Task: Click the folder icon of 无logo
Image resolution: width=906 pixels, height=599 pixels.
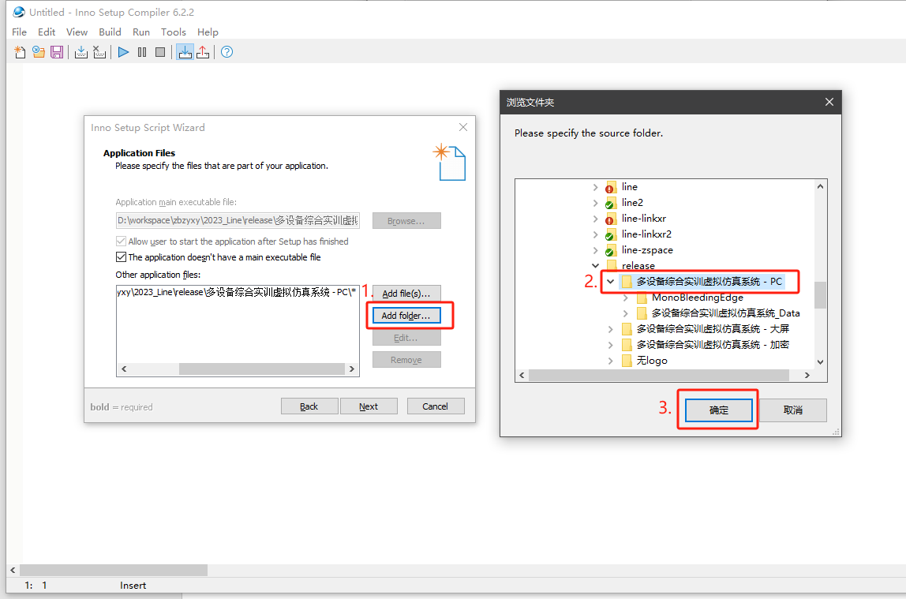Action: 627,361
